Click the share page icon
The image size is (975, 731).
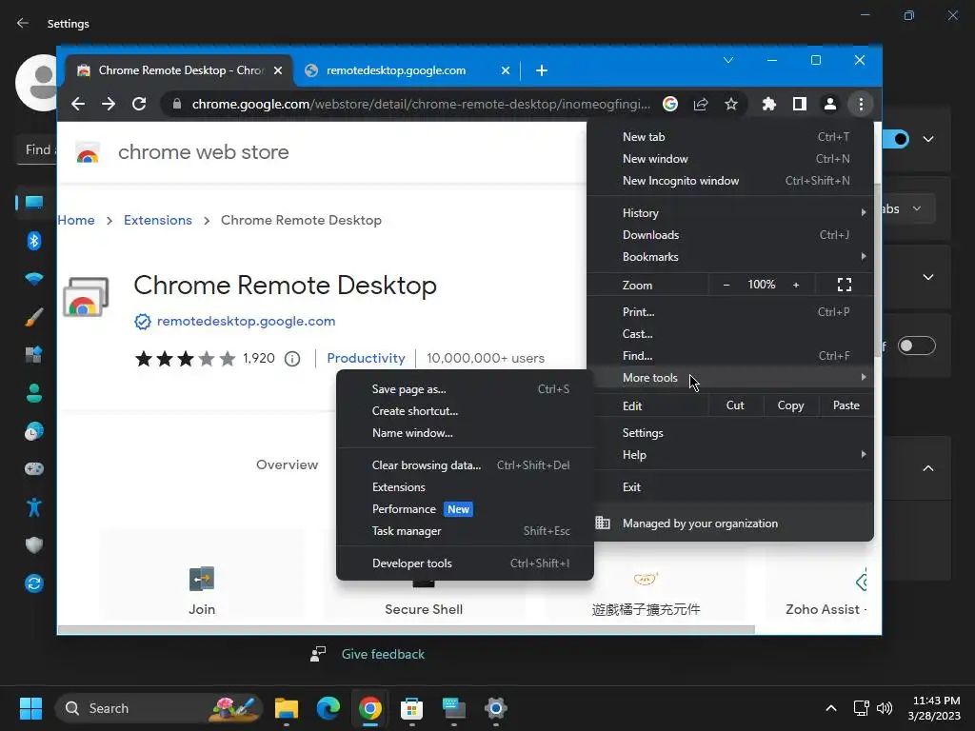point(701,104)
